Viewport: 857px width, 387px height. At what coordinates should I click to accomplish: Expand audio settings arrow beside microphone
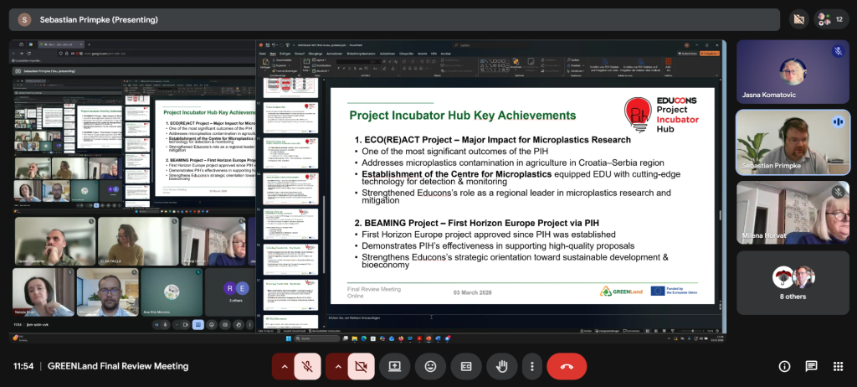284,366
